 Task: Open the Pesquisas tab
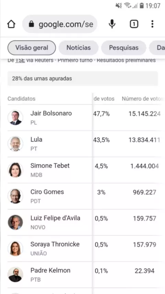(124, 48)
